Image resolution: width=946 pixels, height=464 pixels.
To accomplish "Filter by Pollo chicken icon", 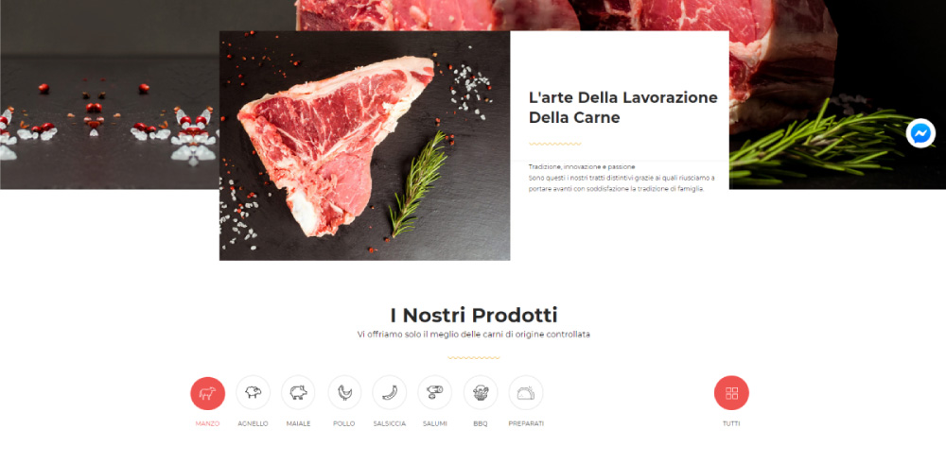I will click(344, 392).
